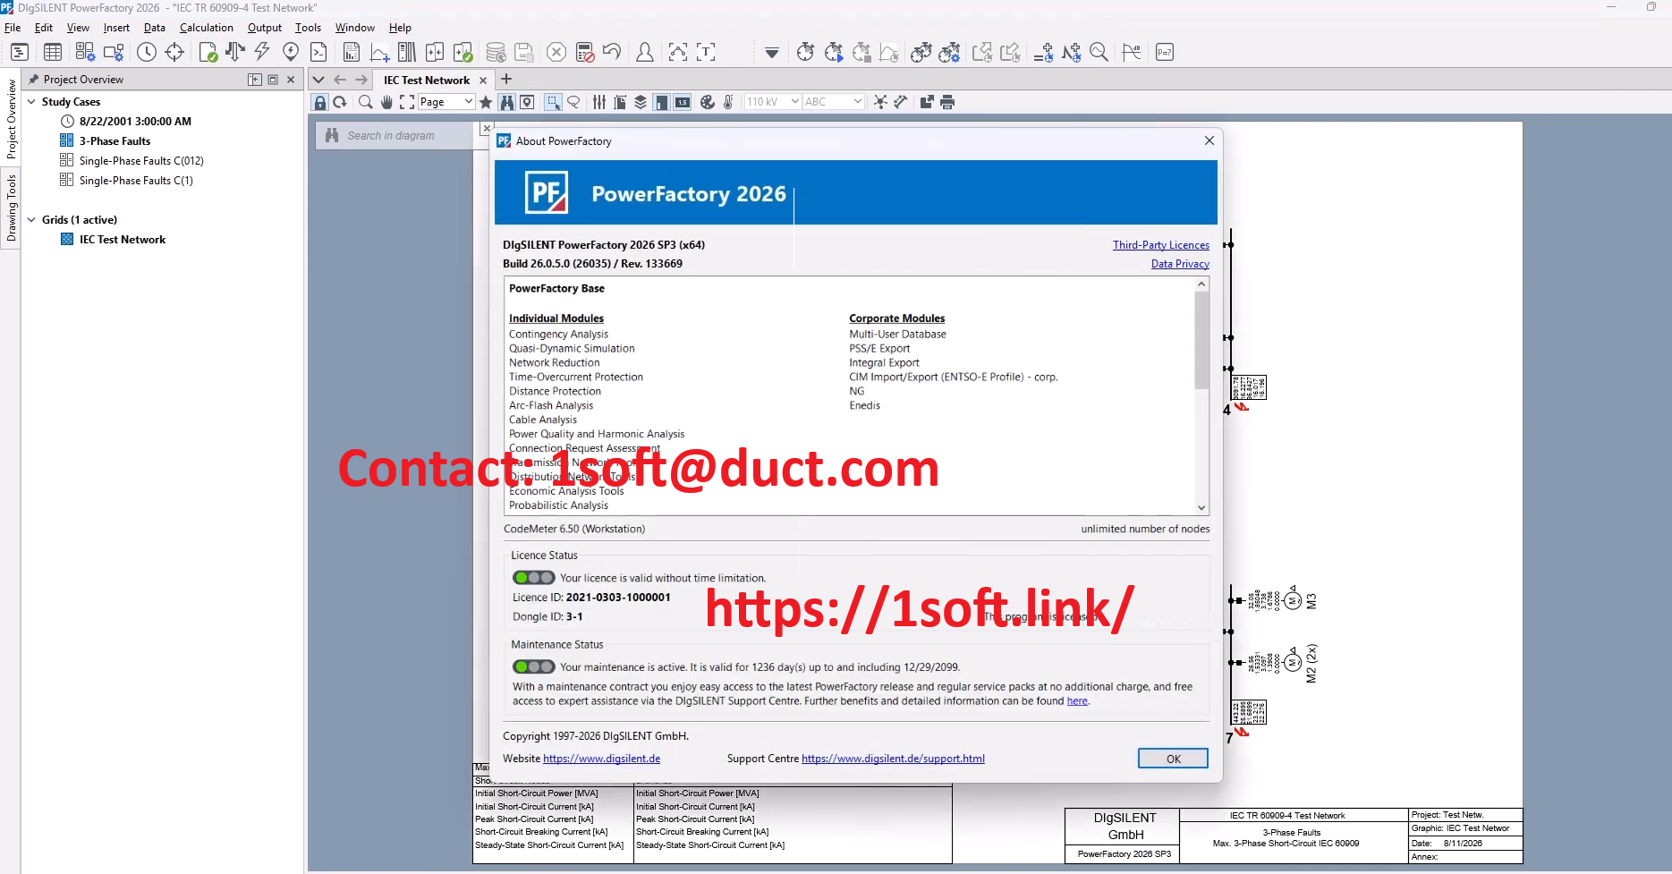Viewport: 1672px width, 874px height.
Task: Toggle the rectangular selection tool
Action: tap(554, 102)
